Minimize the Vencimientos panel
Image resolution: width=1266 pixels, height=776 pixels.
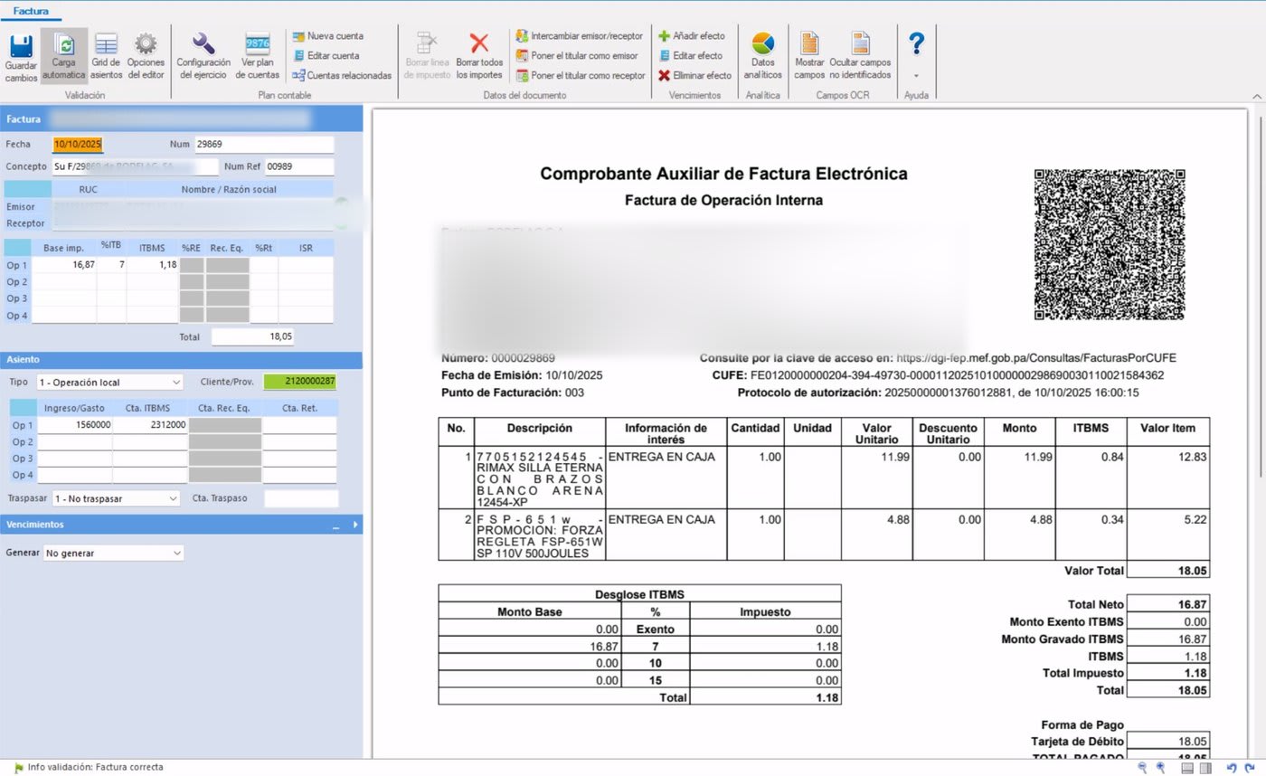[335, 525]
